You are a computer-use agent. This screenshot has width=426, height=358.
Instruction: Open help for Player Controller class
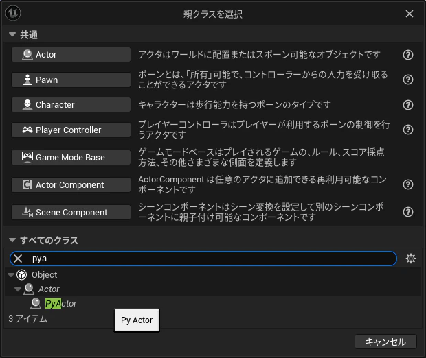(x=408, y=130)
